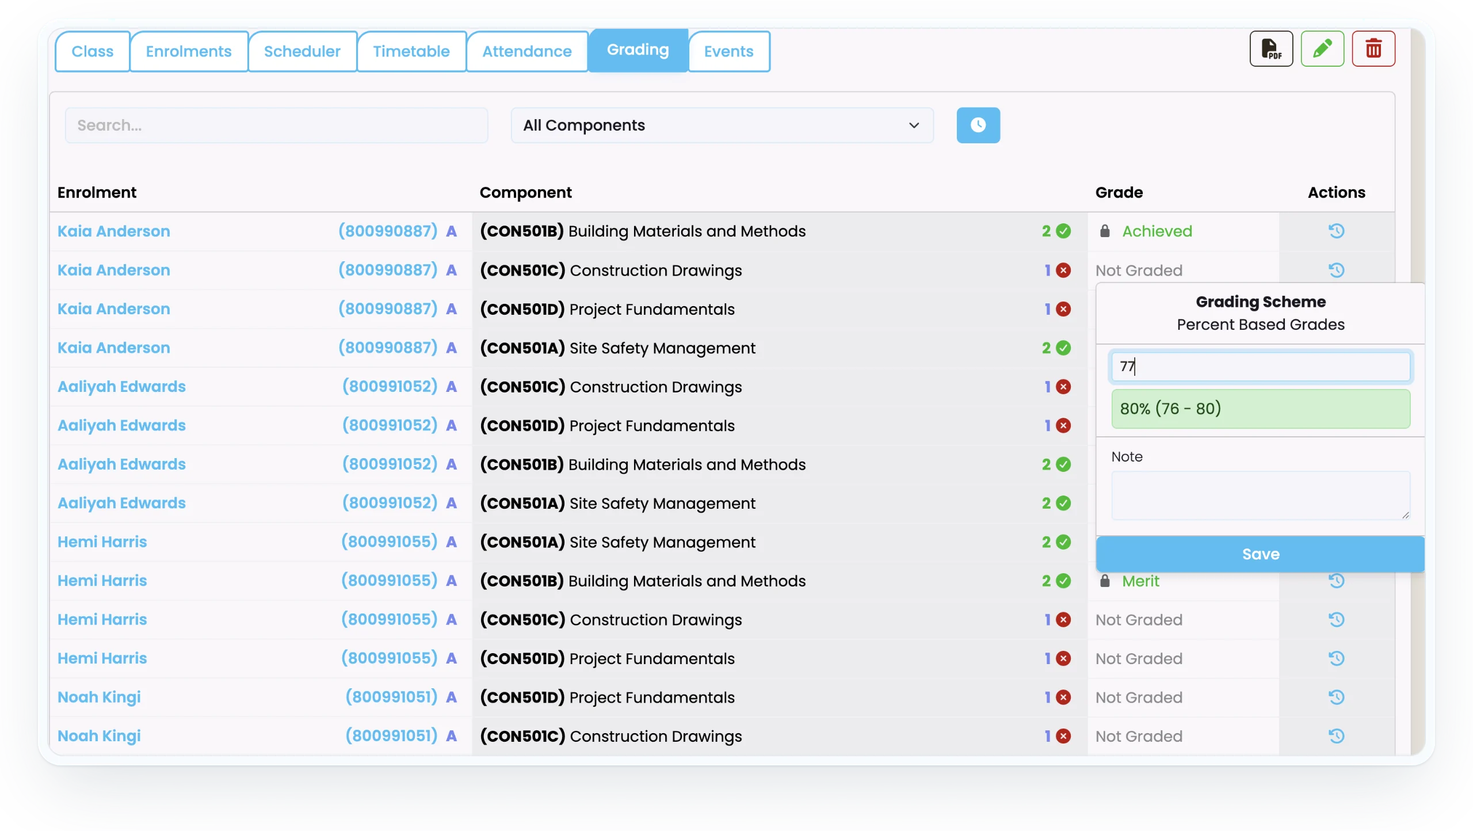
Task: Click red cross for Kaia Anderson CON501C
Action: click(1063, 270)
